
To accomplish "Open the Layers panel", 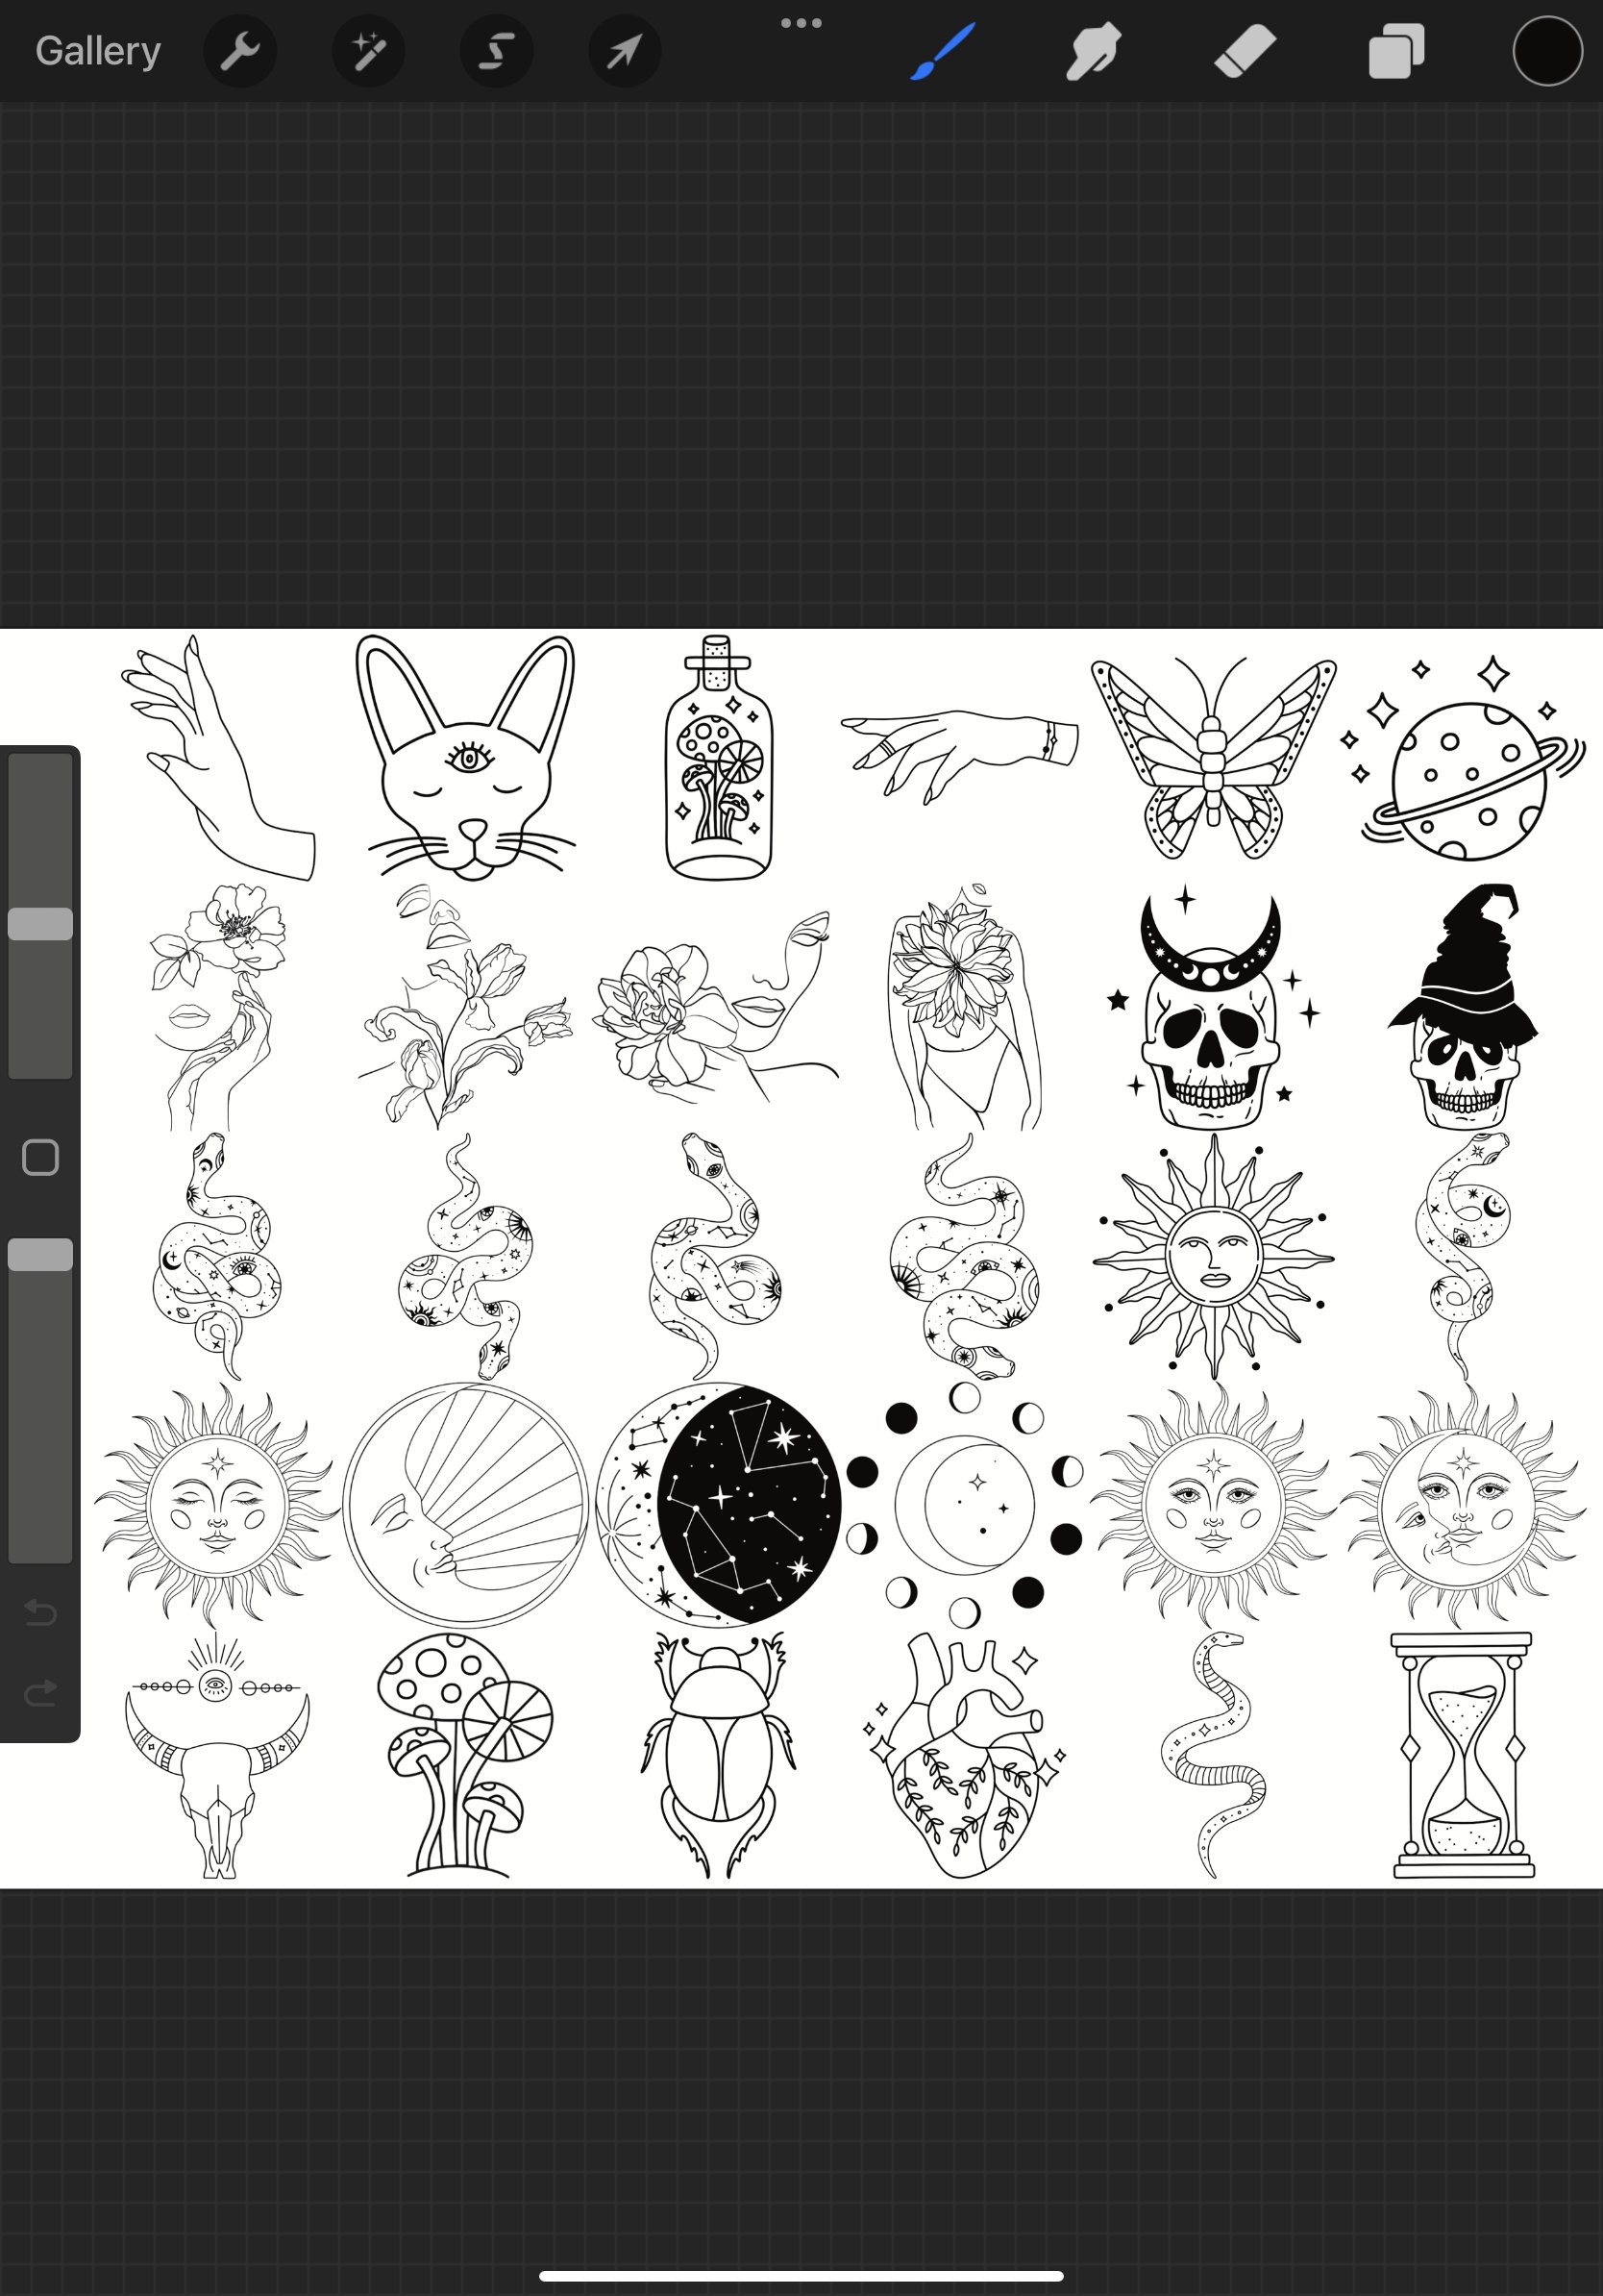I will [x=1395, y=50].
